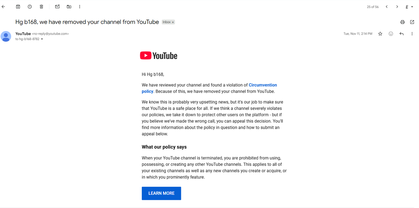Print this email

tap(402, 22)
